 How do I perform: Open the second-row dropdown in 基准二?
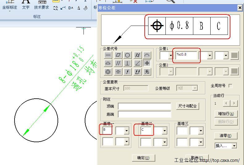click(x=165, y=142)
